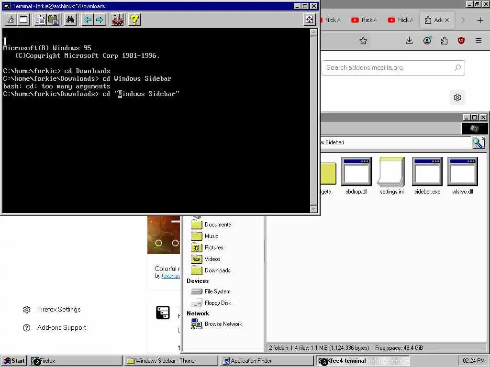Click the Search addons.mozilla.org field

click(x=393, y=68)
